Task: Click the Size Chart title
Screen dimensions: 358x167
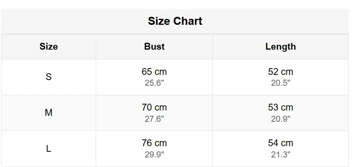Action: tap(175, 21)
